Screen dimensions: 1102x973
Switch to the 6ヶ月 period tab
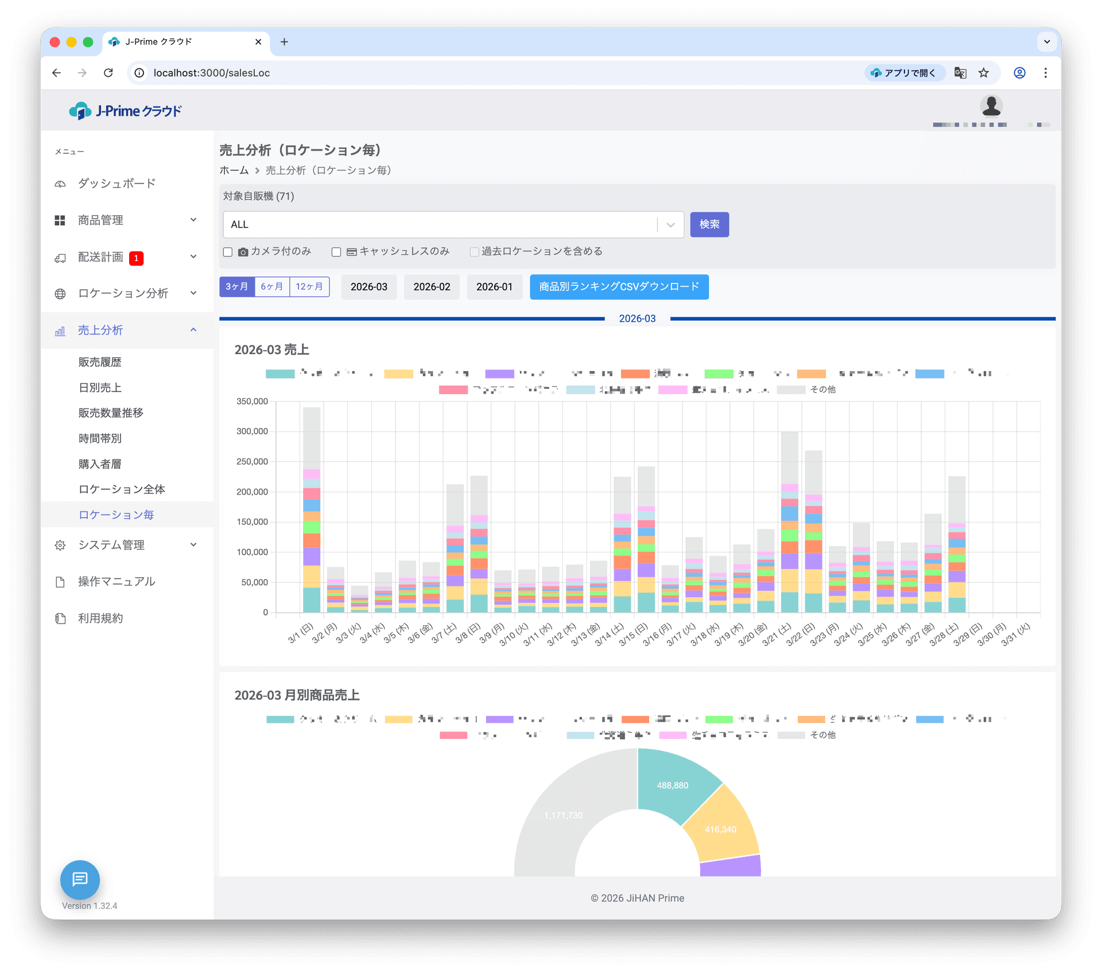[271, 286]
